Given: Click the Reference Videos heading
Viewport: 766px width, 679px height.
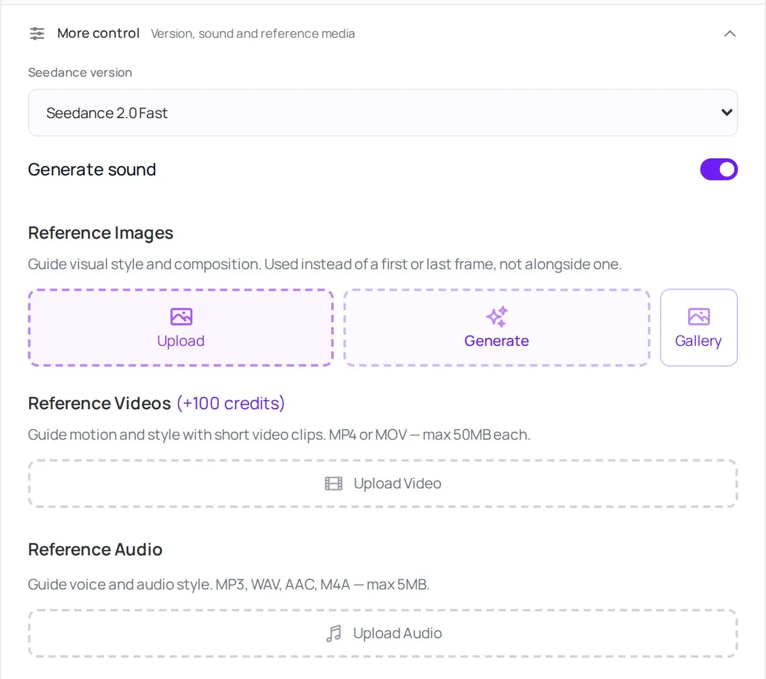Looking at the screenshot, I should point(100,403).
